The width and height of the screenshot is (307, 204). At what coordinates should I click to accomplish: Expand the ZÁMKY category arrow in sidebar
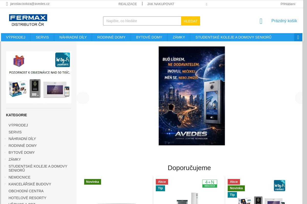click(x=5, y=159)
